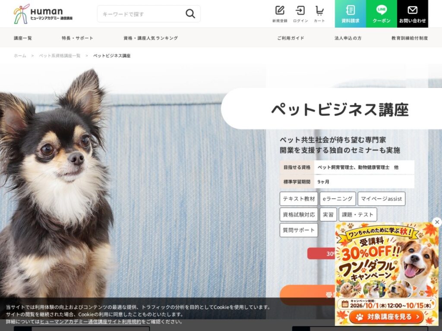
Task: Close the campaign popup banner
Action: point(437,222)
